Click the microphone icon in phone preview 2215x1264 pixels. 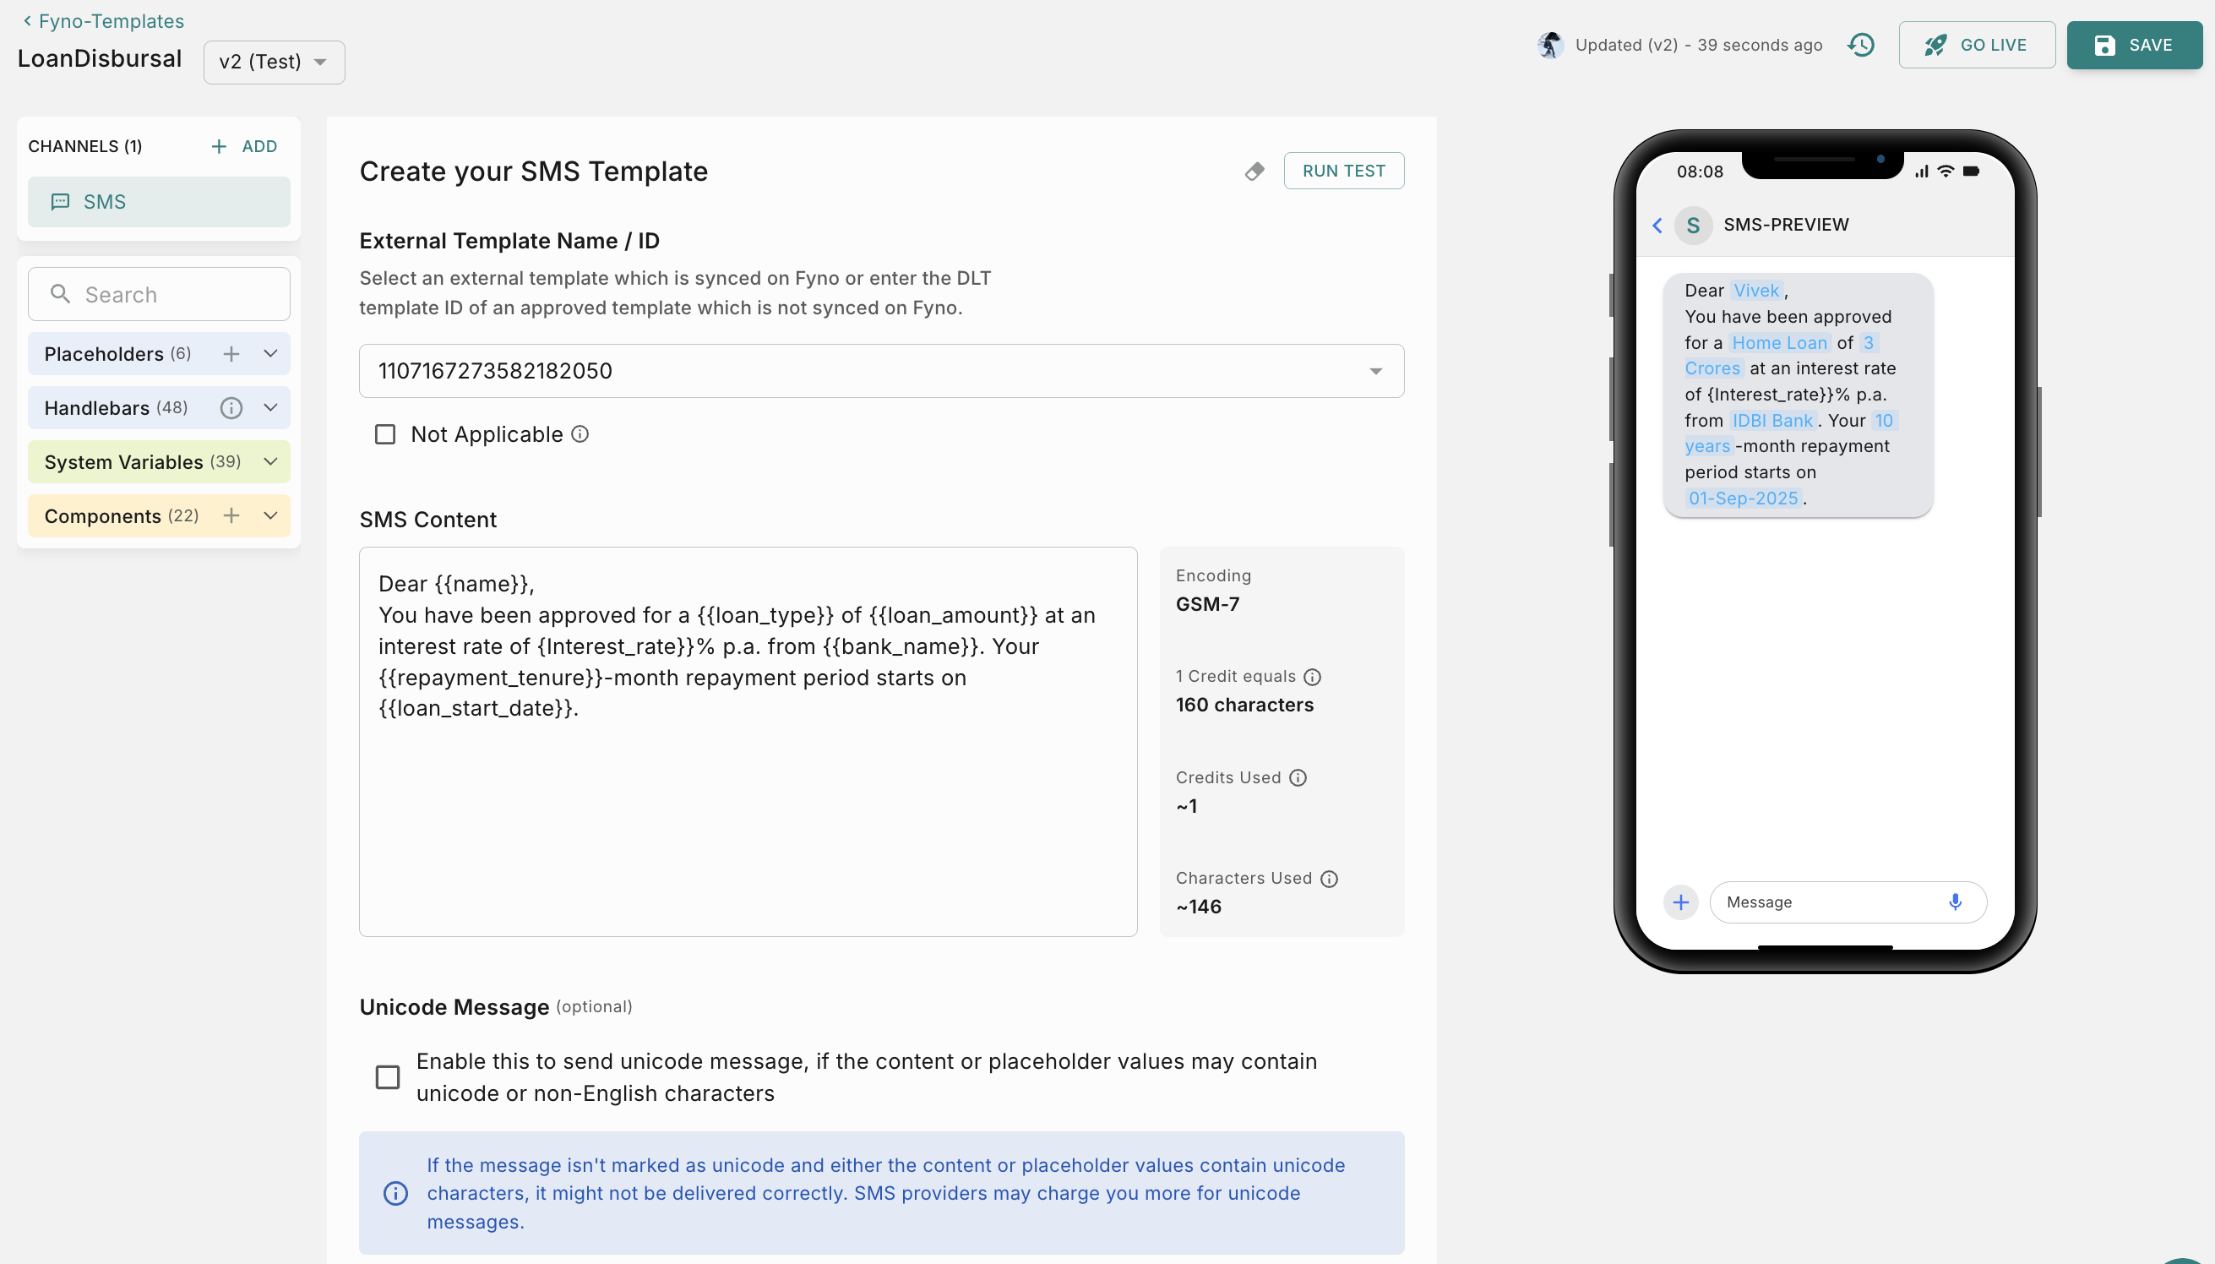[1955, 902]
